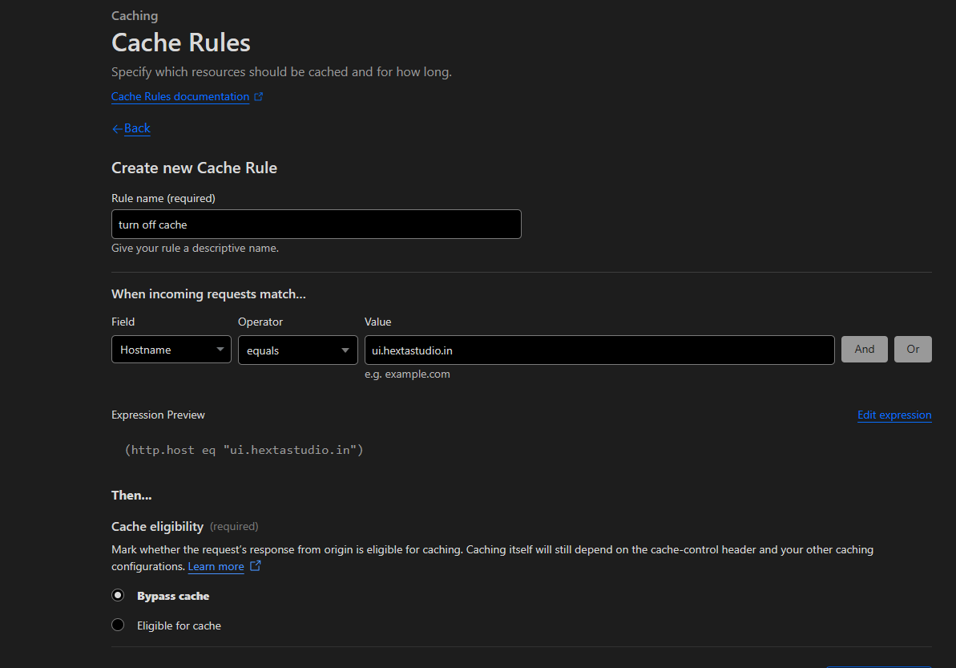Click the chevron on the equals operator selector

(x=346, y=349)
